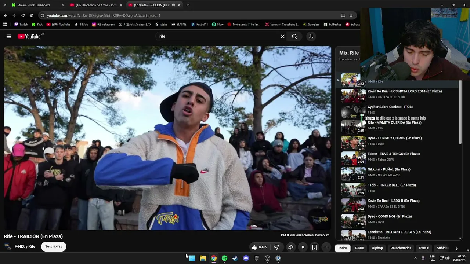
Task: Switch to the Bocanada de Amor tab
Action: pos(96,5)
